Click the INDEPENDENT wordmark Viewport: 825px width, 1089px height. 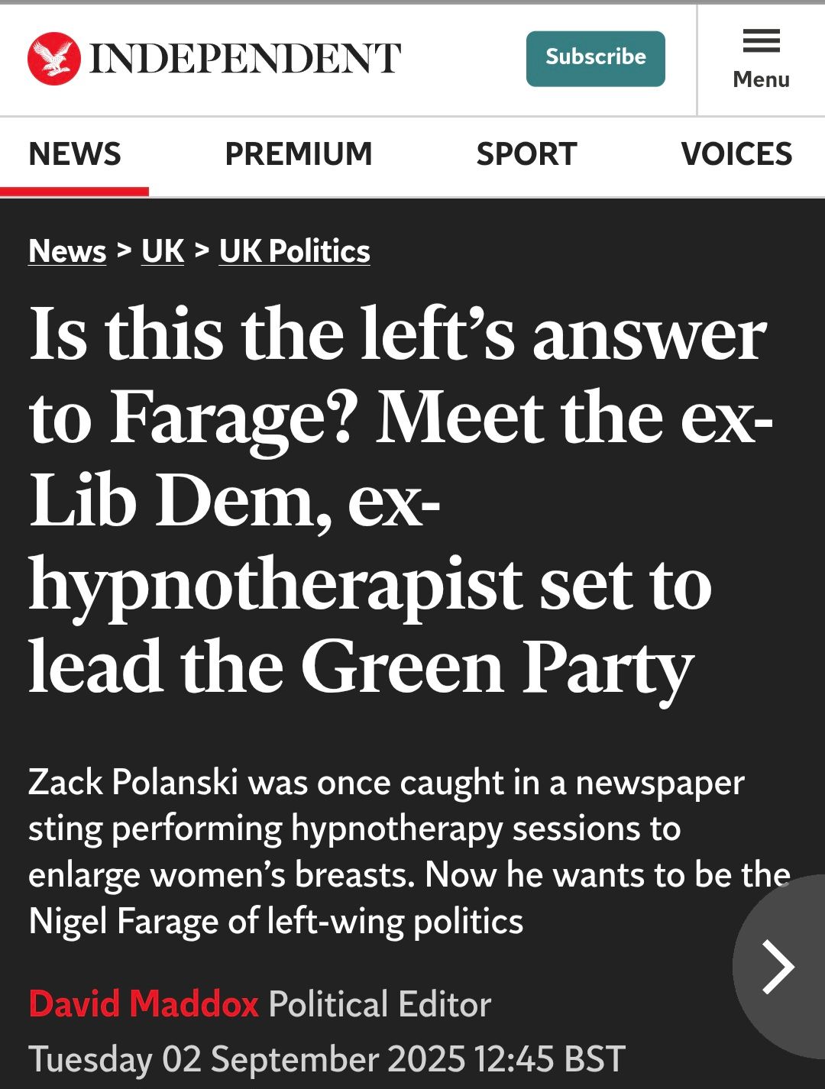[245, 59]
